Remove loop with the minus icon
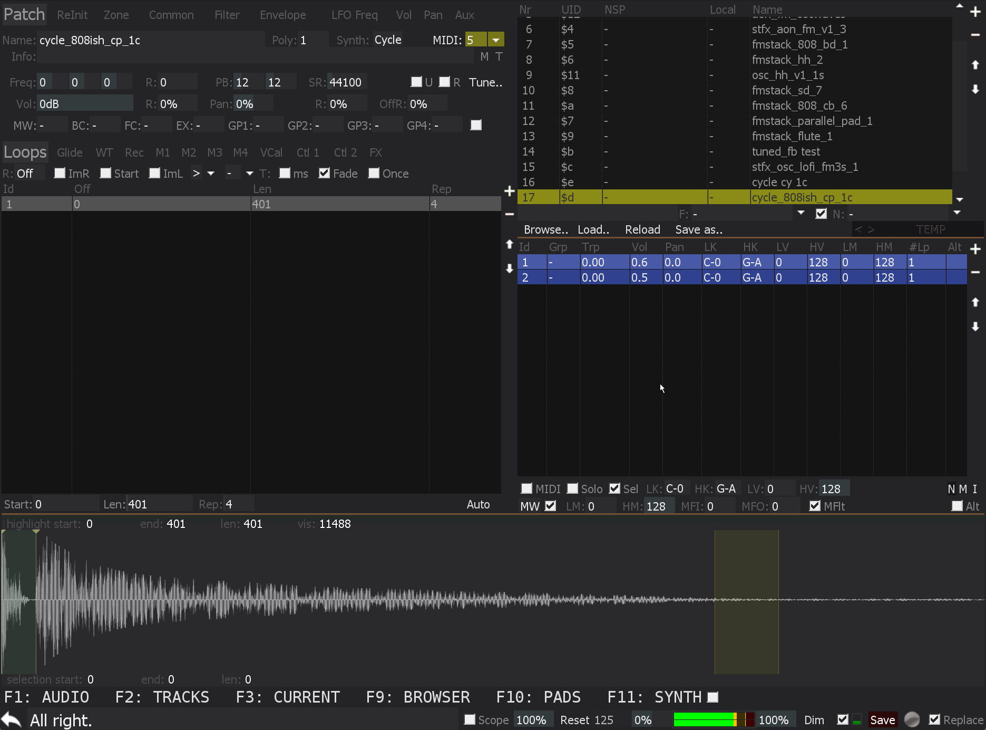This screenshot has height=730, width=986. click(509, 214)
